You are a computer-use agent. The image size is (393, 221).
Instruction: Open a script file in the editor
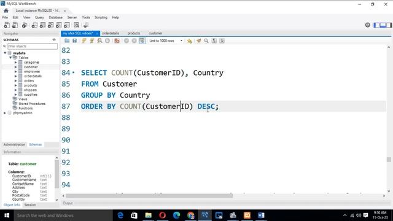67,41
